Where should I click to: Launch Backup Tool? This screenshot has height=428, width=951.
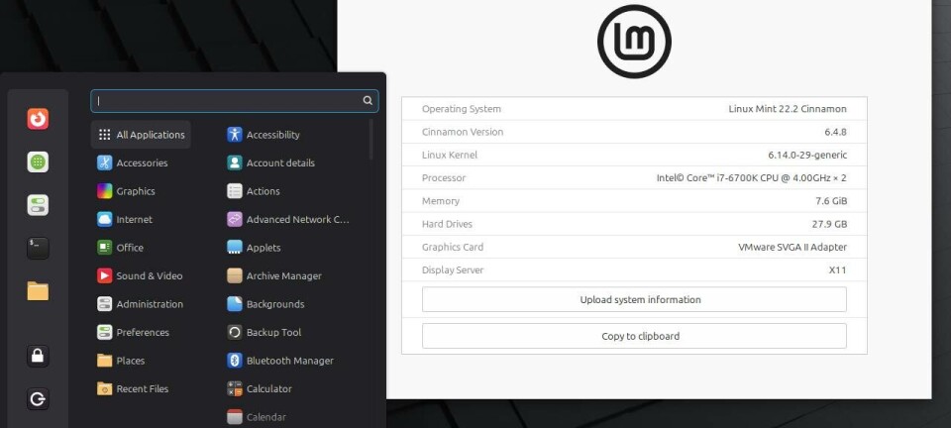[x=264, y=332]
